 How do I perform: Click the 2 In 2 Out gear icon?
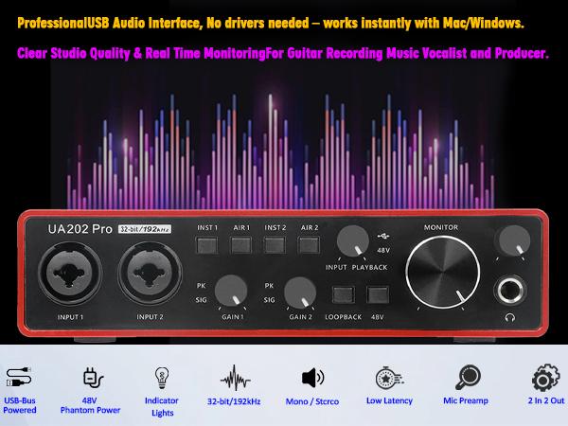(x=545, y=378)
